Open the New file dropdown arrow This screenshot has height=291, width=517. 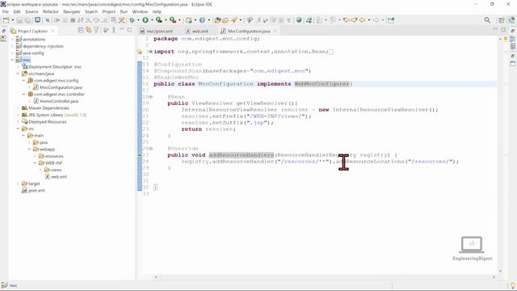(13, 20)
